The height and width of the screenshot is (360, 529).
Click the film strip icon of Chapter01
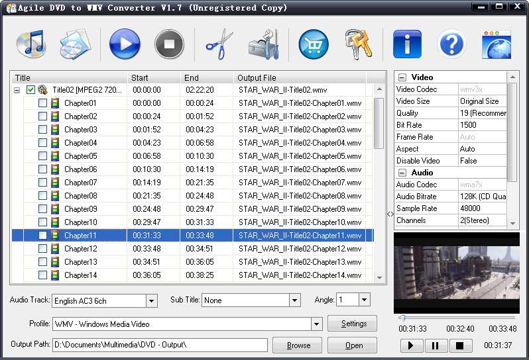[x=55, y=103]
